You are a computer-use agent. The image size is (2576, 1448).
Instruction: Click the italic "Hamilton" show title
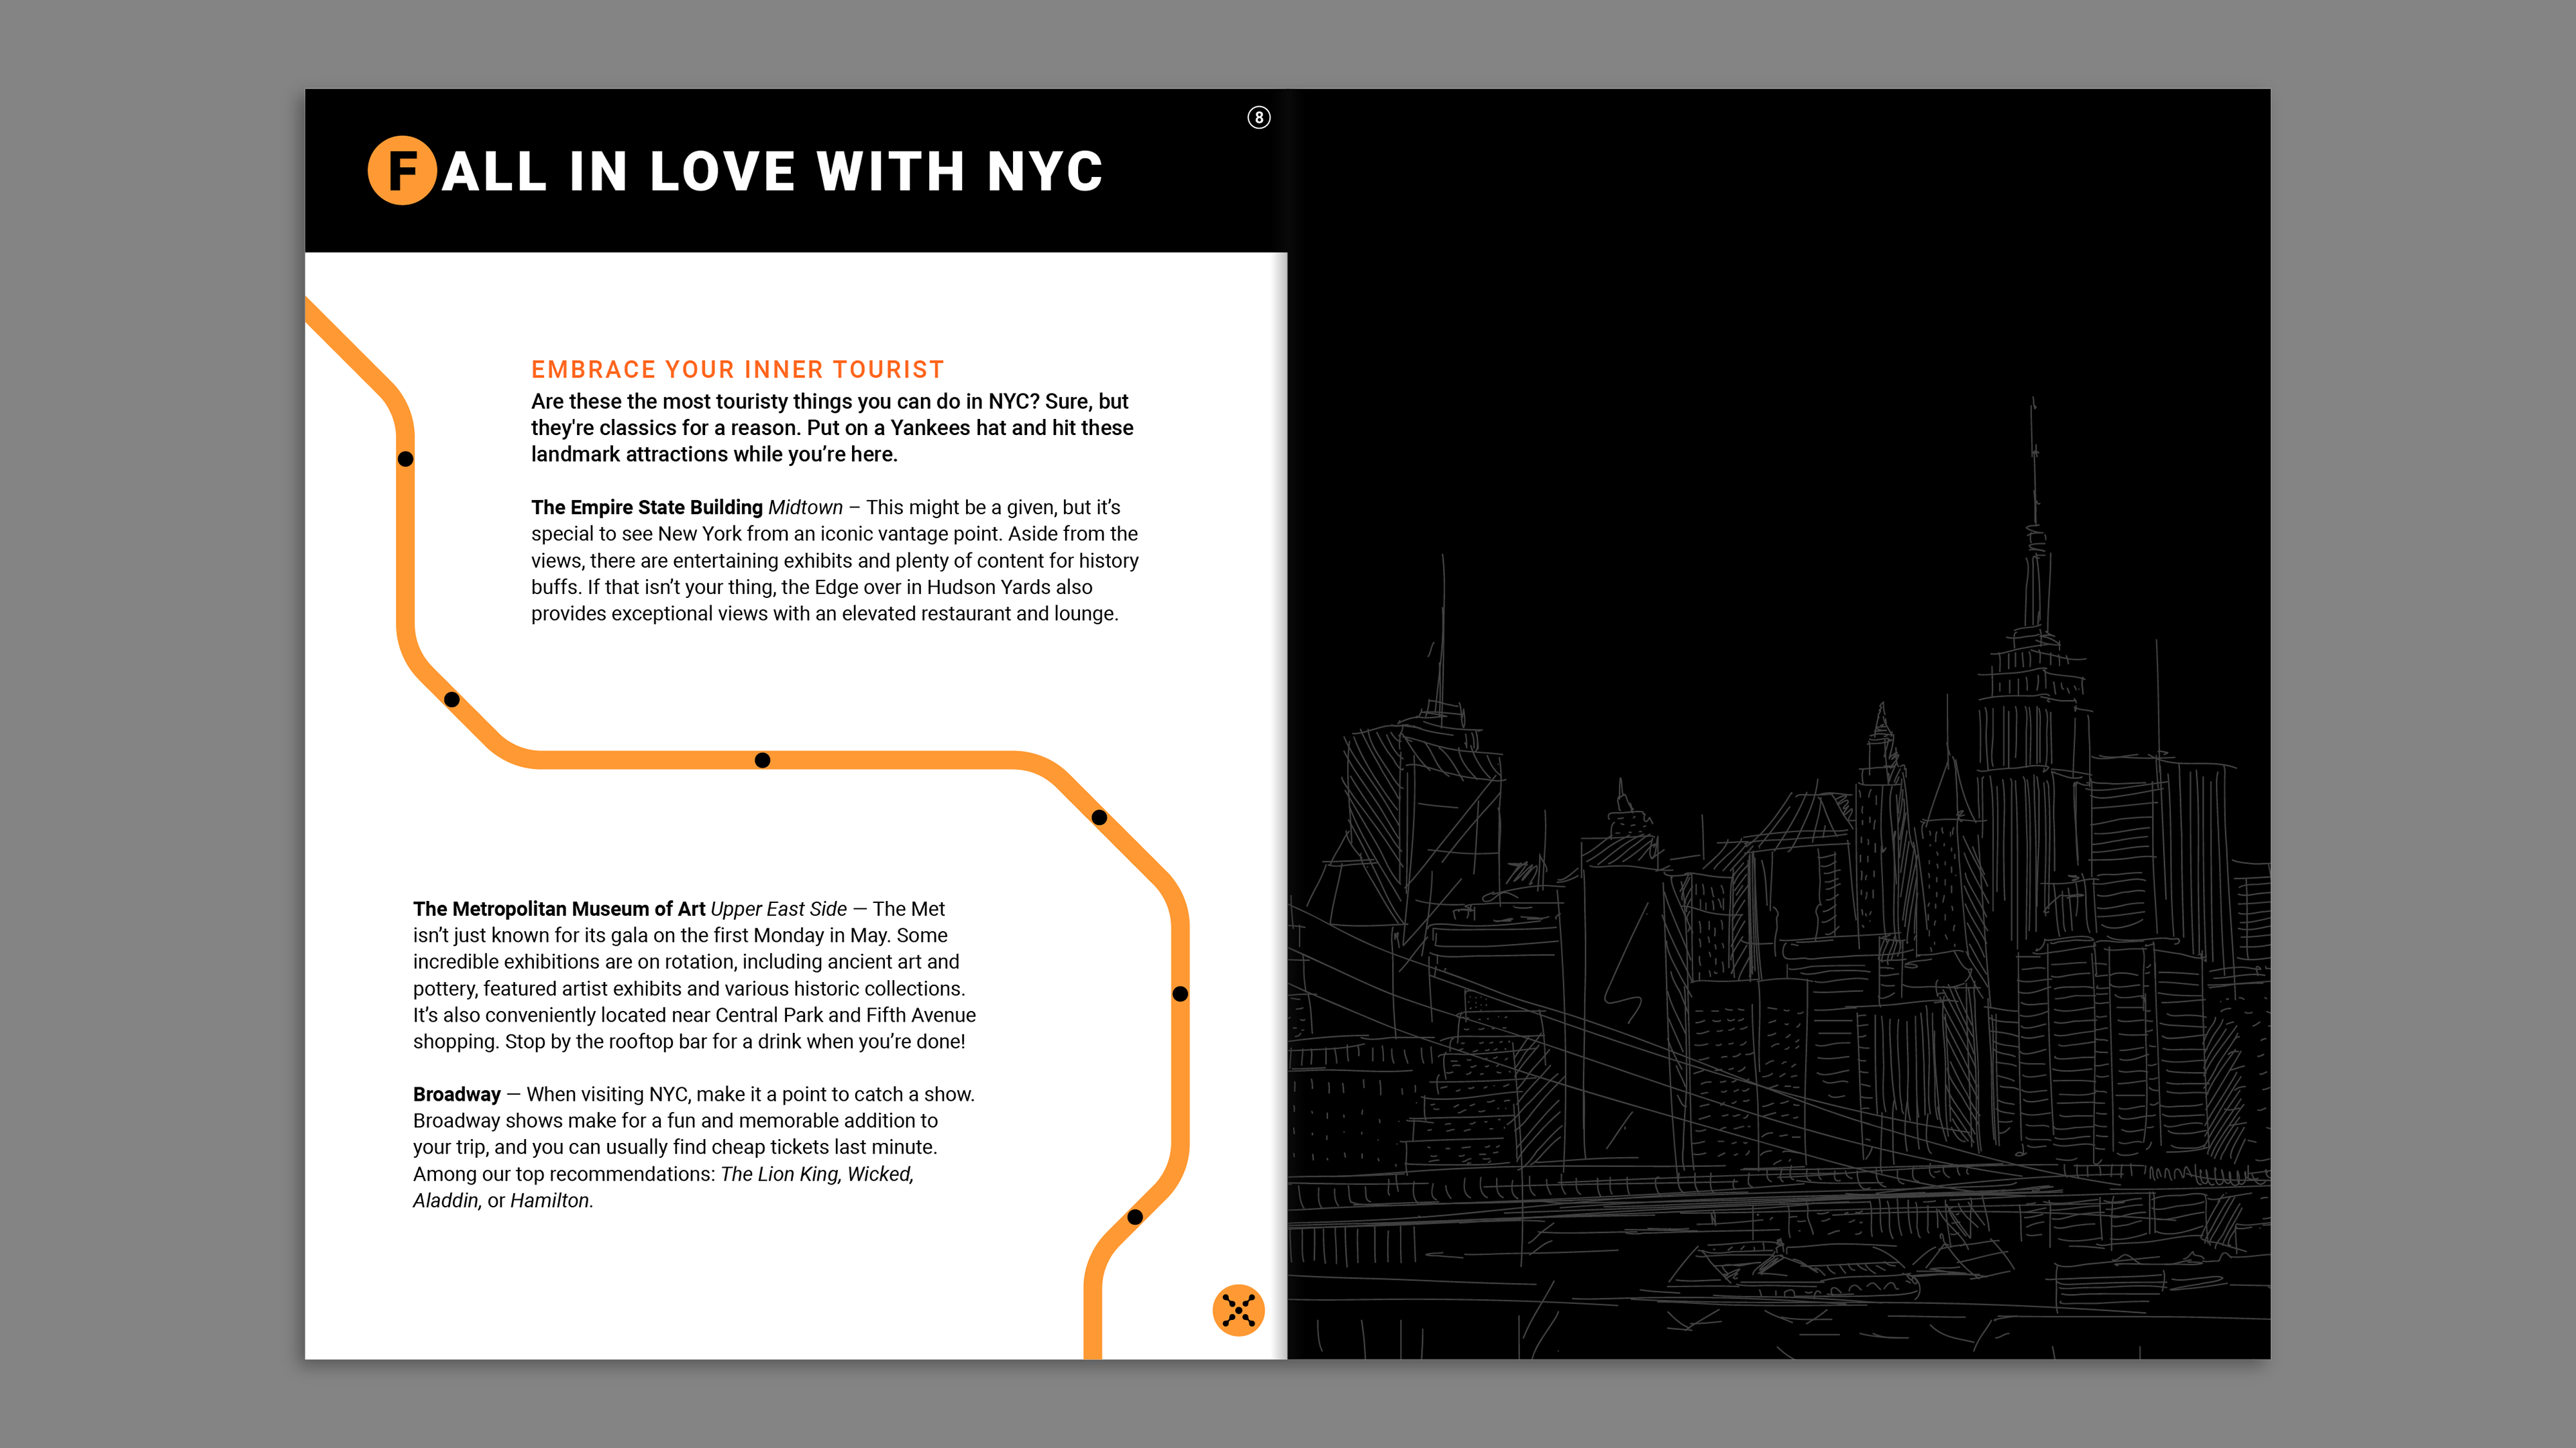550,1200
